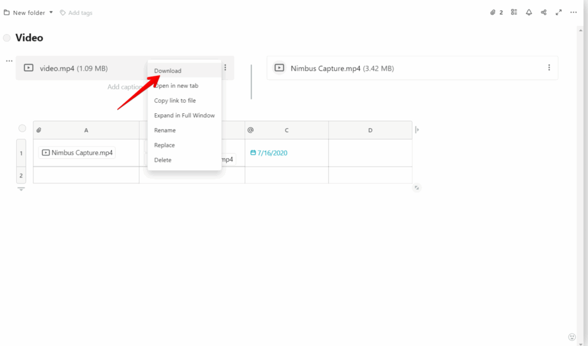
Task: Click the block handle dots left of video.mp4
Action: click(x=9, y=61)
